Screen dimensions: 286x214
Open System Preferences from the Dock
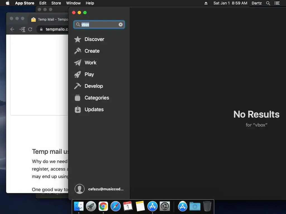coord(165,206)
